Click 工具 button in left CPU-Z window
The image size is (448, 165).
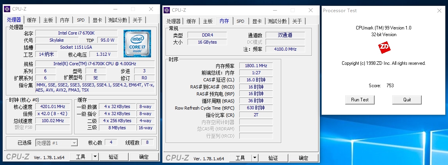[81, 157]
